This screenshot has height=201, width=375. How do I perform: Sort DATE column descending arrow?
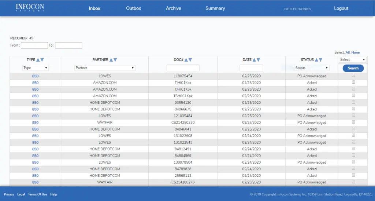point(258,60)
